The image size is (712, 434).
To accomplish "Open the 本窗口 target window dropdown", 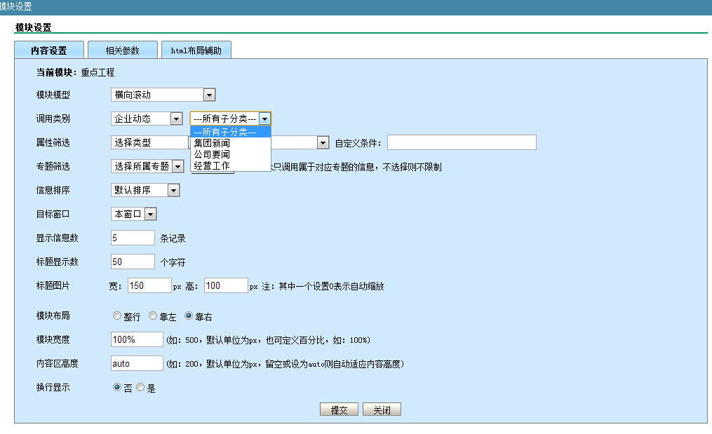I will (133, 214).
